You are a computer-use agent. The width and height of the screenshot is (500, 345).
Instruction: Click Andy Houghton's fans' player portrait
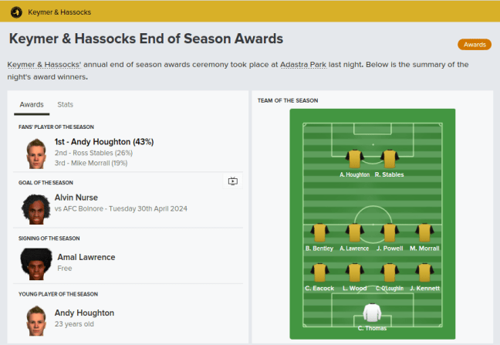click(35, 153)
